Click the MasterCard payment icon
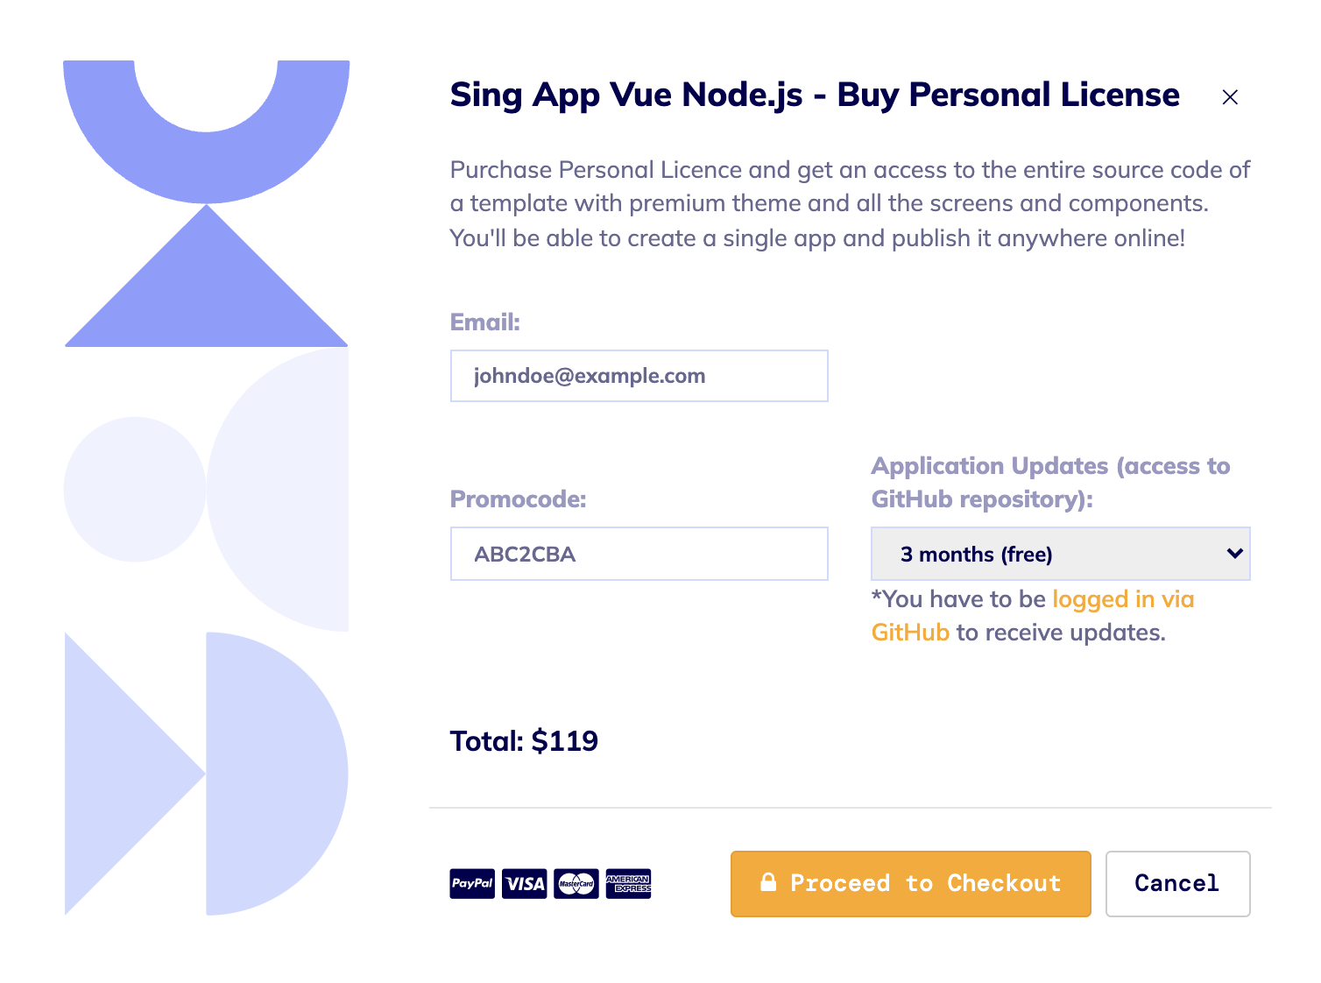Viewport: 1321px width, 983px height. [x=576, y=883]
